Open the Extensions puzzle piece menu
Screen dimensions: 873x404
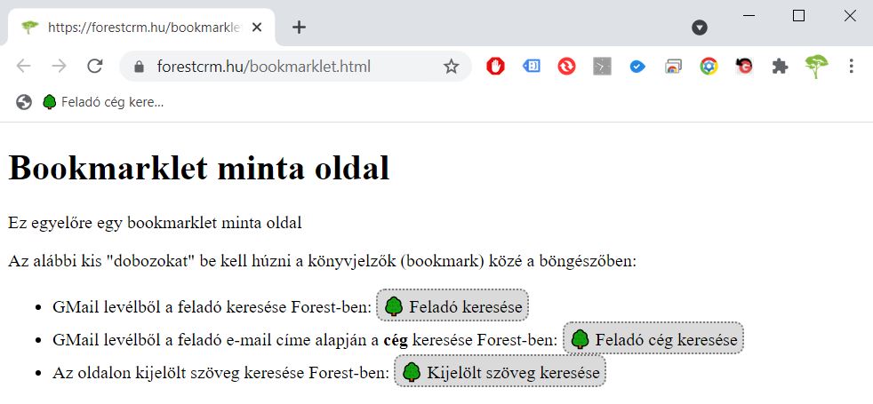point(780,67)
